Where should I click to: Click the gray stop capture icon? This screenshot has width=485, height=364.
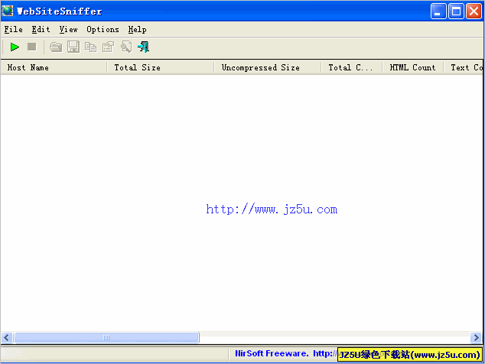tap(32, 47)
